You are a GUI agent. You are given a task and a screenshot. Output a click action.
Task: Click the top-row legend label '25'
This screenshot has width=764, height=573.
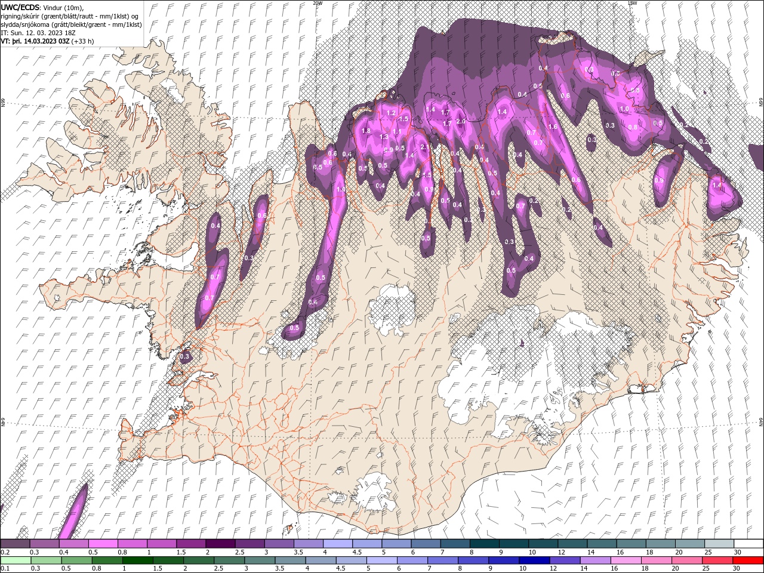708,552
